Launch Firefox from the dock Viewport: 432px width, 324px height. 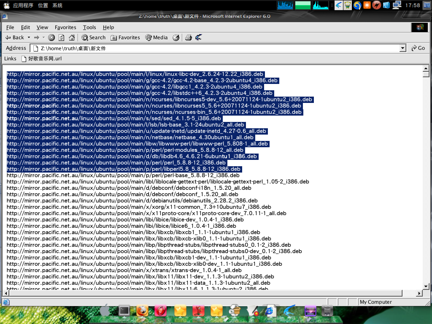click(x=143, y=311)
